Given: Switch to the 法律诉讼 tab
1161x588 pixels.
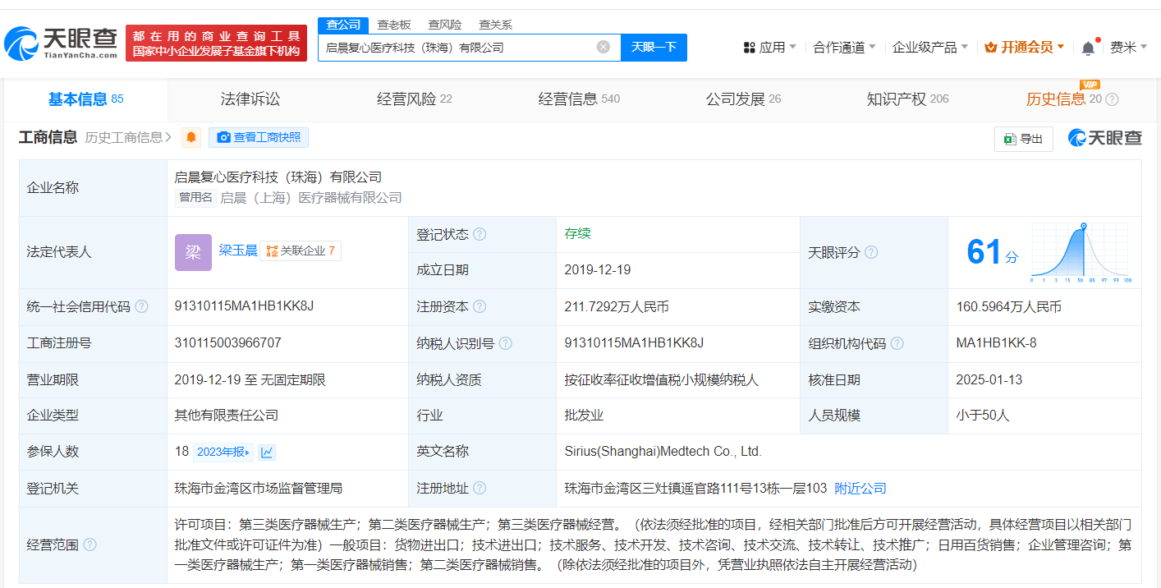Looking at the screenshot, I should coord(250,99).
